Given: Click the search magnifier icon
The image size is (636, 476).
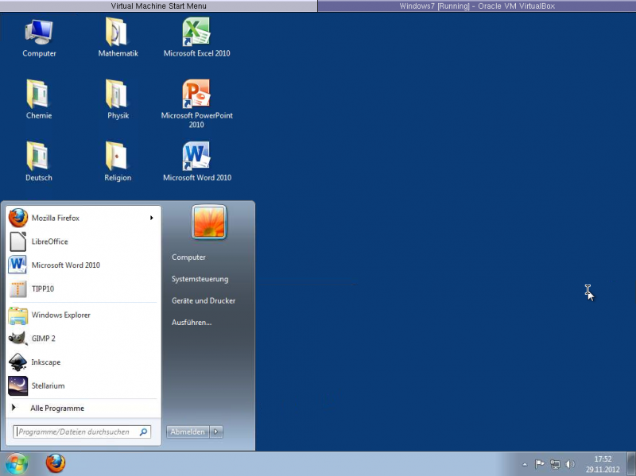Looking at the screenshot, I should [143, 431].
